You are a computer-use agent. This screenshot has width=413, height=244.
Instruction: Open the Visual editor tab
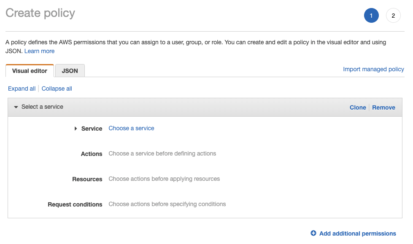click(x=30, y=71)
